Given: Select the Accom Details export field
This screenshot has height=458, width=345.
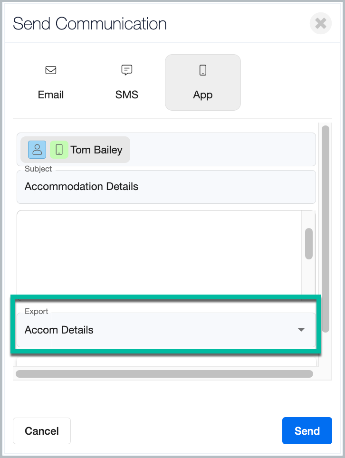Looking at the screenshot, I should 166,330.
